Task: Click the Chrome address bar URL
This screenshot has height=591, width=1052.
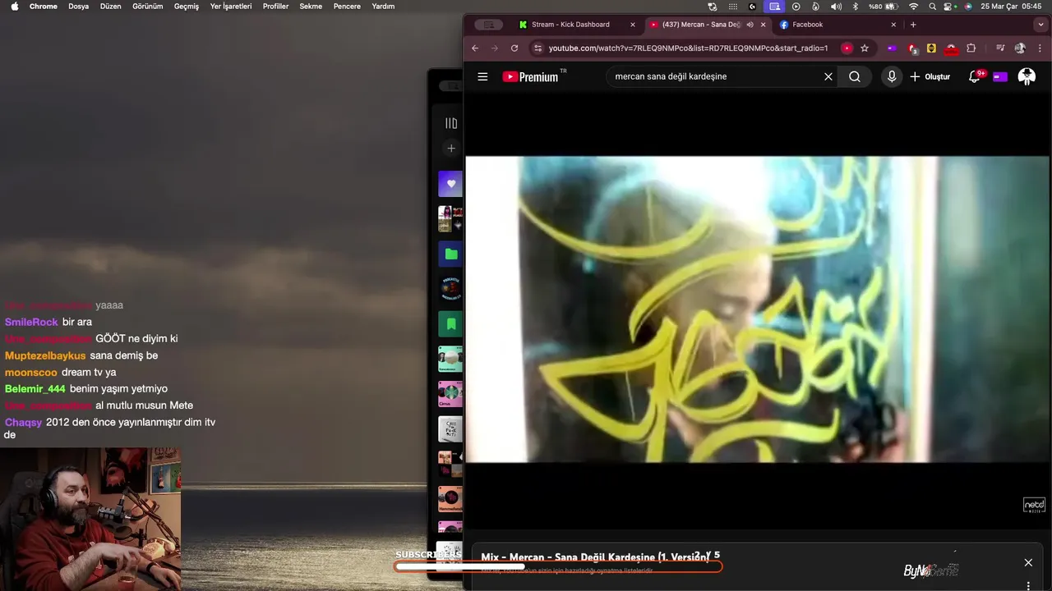Action: tap(688, 48)
